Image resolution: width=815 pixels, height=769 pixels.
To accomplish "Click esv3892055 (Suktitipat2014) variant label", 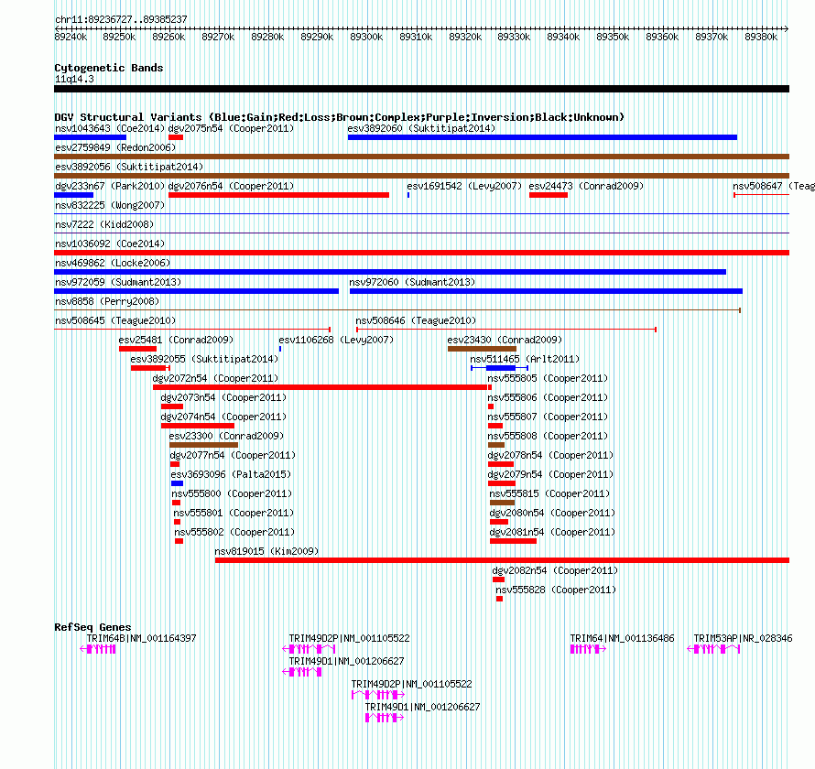I will [204, 359].
